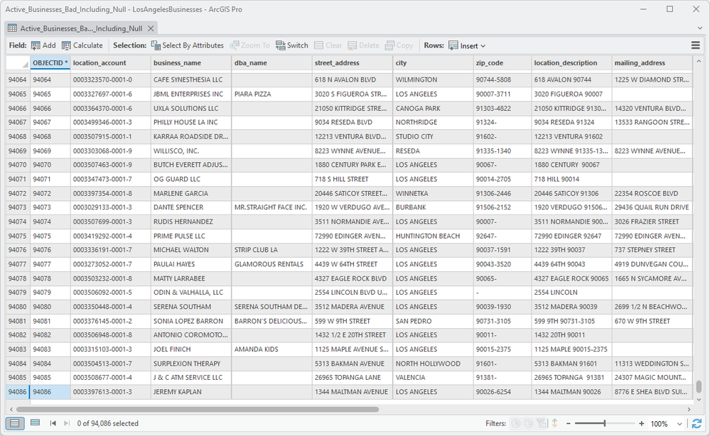
Task: Click the cell MR.STRAIGHT FACE INC.
Action: point(271,207)
